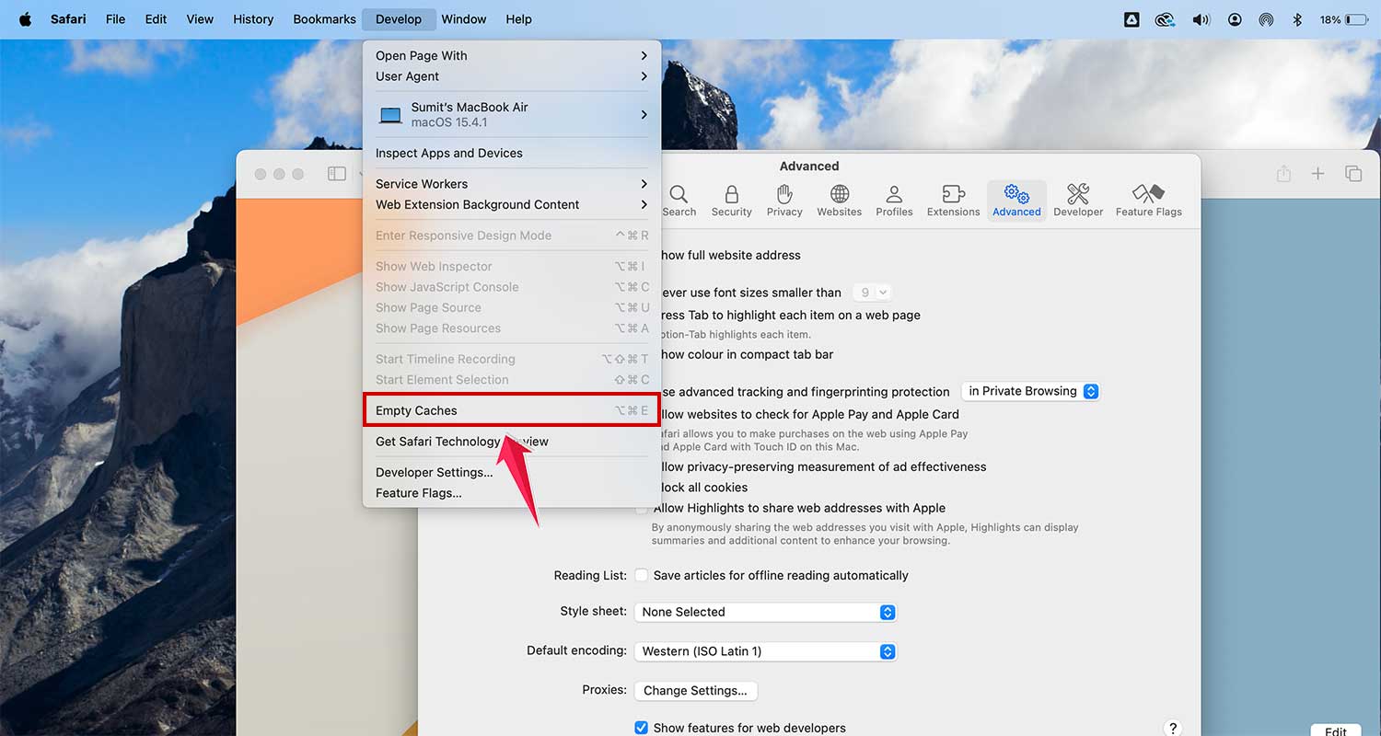Select the Feature Flags settings icon
This screenshot has width=1381, height=736.
click(1148, 201)
